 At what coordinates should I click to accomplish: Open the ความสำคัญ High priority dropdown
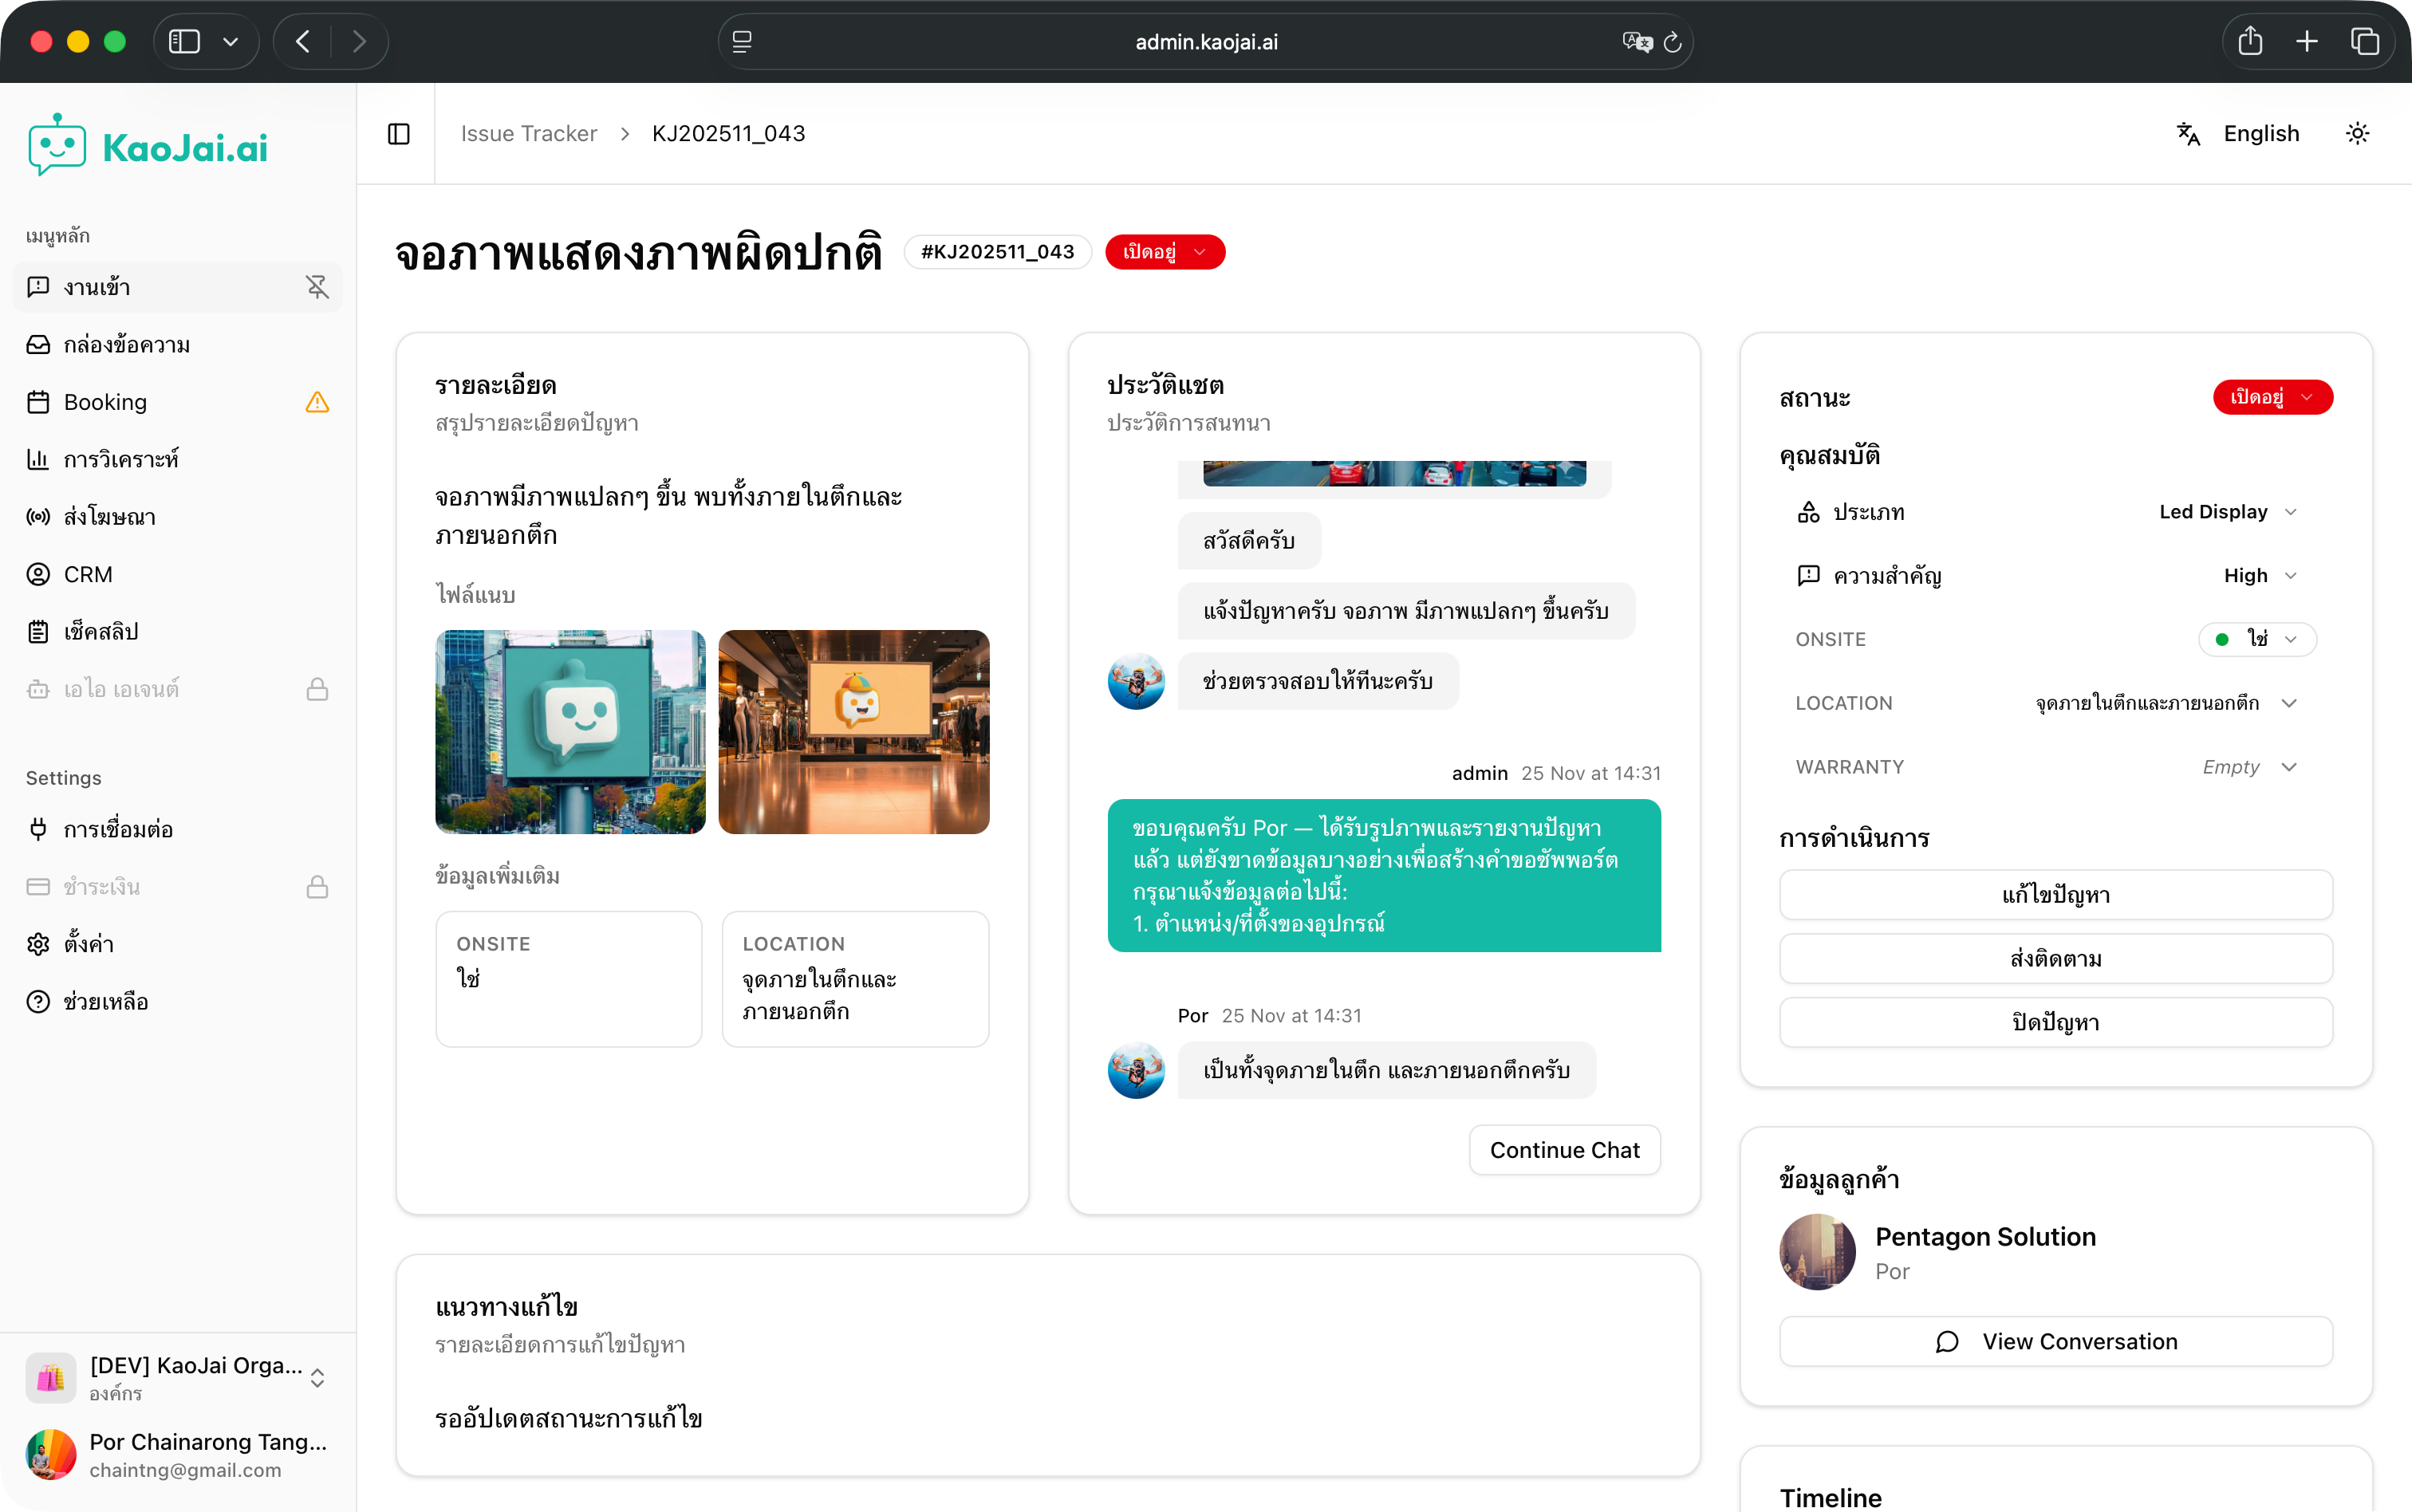point(2259,575)
